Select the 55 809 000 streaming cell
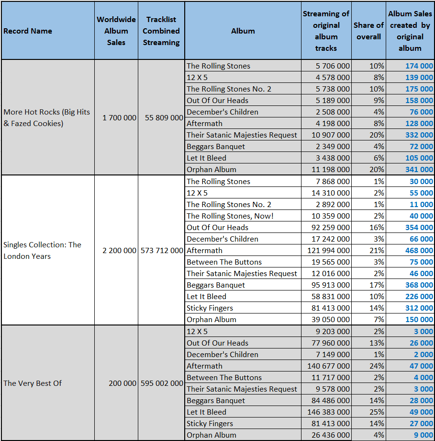The width and height of the screenshot is (435, 441). pyautogui.click(x=161, y=117)
